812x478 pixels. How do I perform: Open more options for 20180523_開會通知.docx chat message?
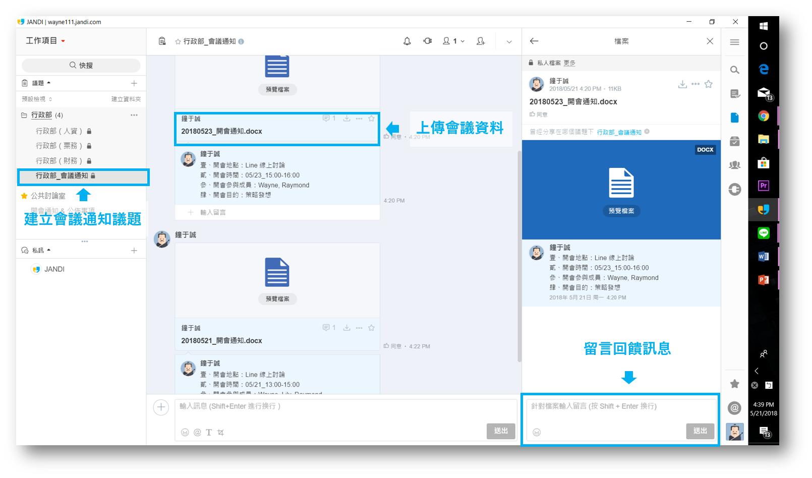click(x=359, y=118)
